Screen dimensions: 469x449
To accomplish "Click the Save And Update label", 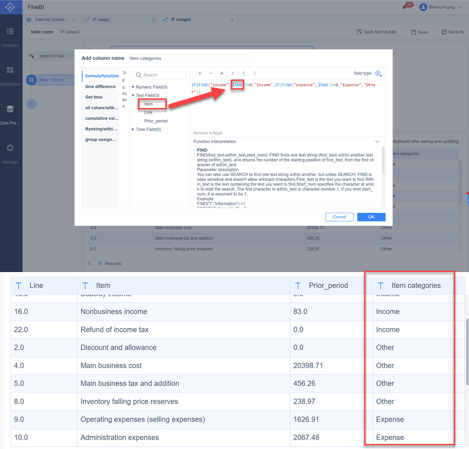I will 380,32.
